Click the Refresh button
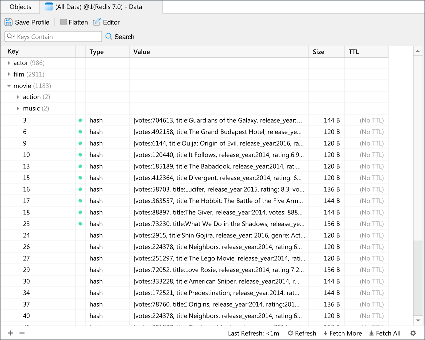 (302, 333)
